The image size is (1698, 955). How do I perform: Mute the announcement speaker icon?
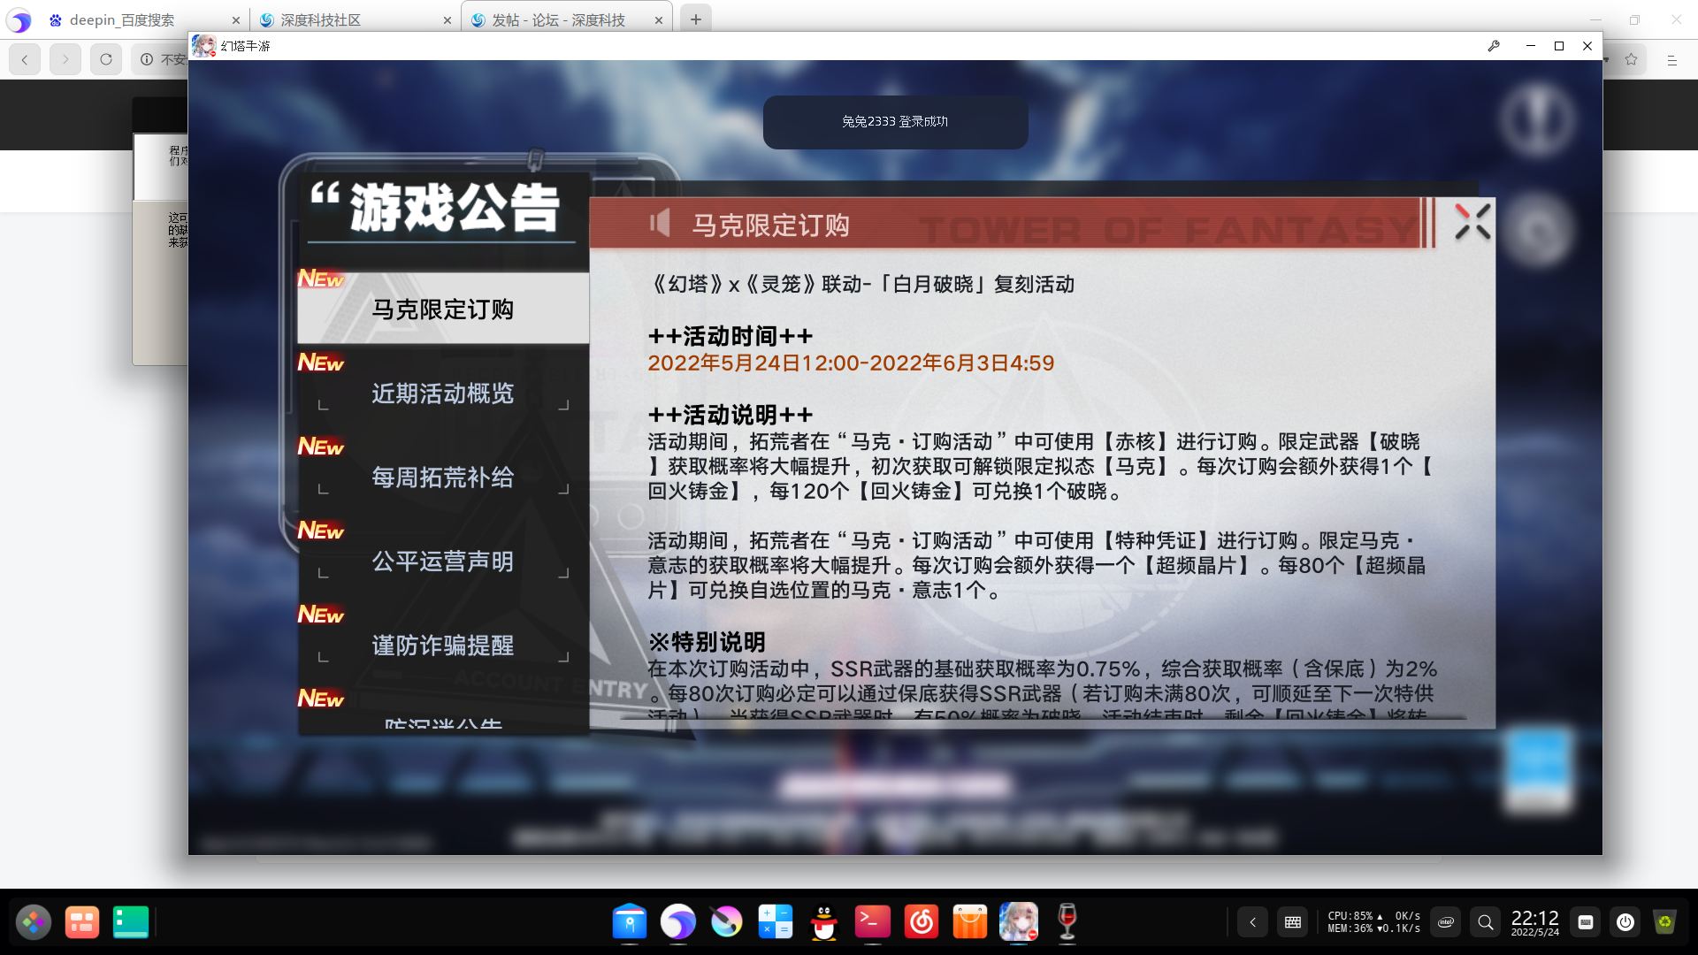click(x=661, y=223)
